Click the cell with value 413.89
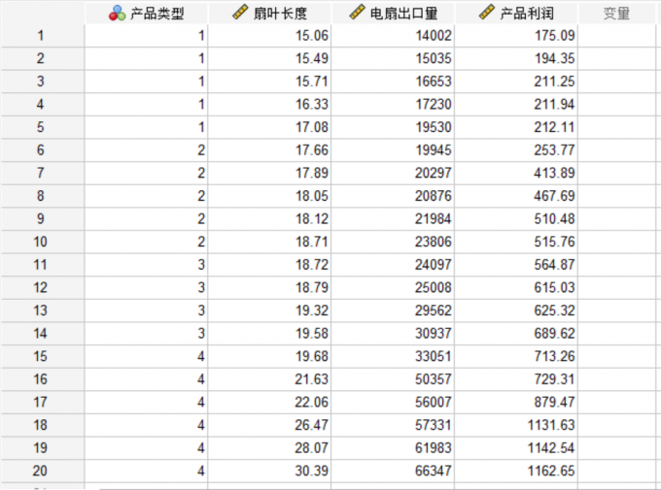The height and width of the screenshot is (490, 661). tap(516, 173)
